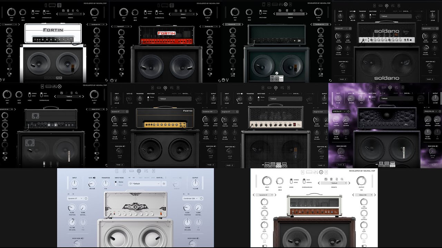Click SAVE AS in the gold Fortin plugin
Screen dimensions: 442x248
click(x=185, y=93)
